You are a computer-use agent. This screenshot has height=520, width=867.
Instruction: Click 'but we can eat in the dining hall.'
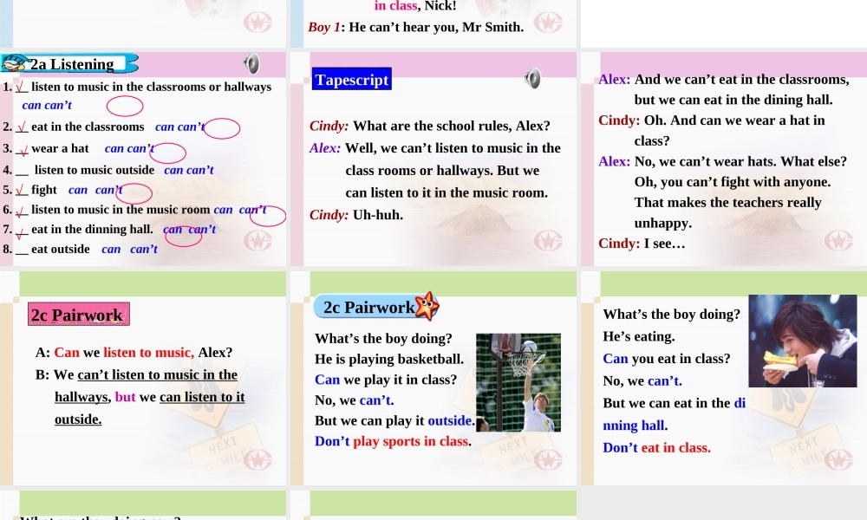tap(733, 100)
